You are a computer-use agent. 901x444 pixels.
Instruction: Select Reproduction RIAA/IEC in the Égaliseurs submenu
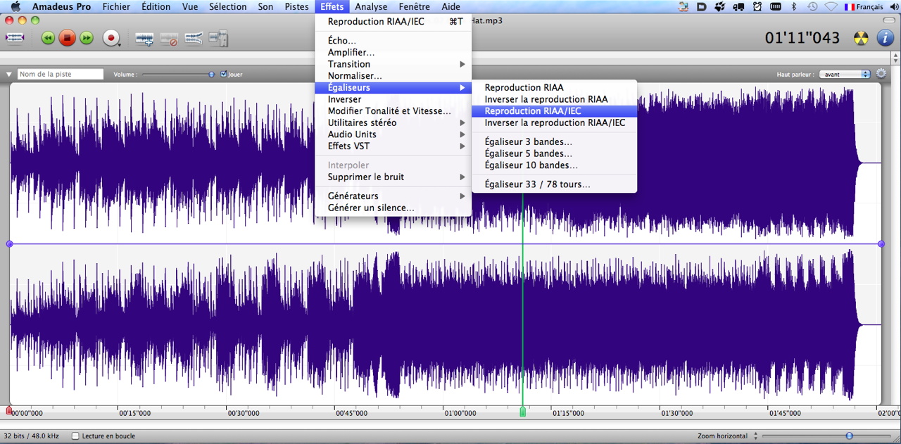pyautogui.click(x=554, y=111)
